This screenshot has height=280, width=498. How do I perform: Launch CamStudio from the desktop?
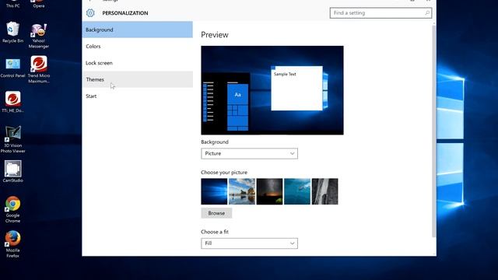(x=12, y=171)
